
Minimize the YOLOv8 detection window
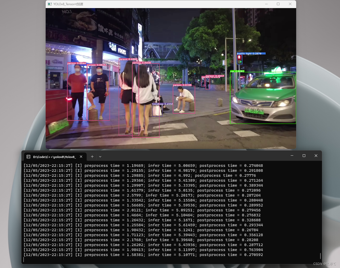[x=266, y=4]
